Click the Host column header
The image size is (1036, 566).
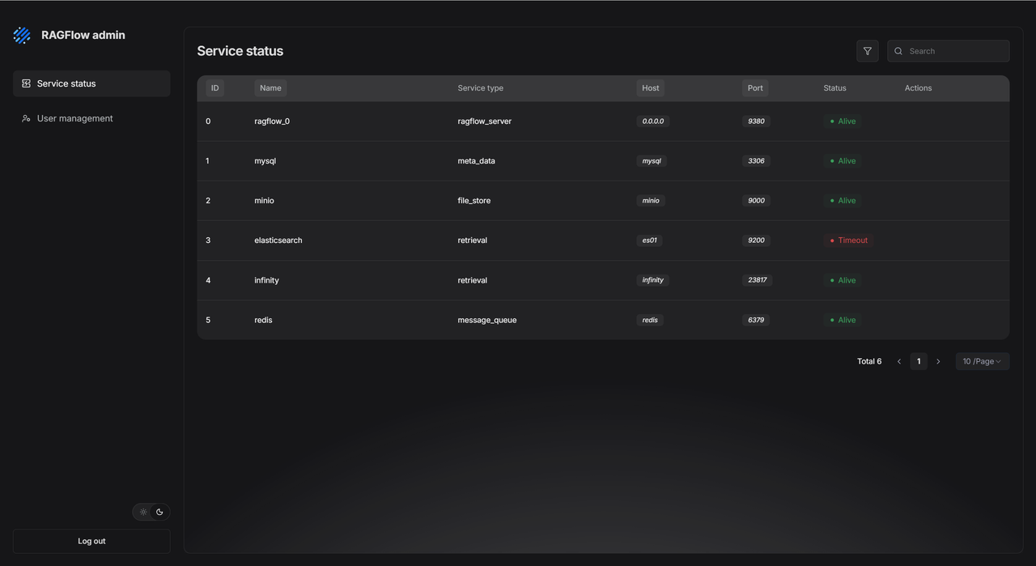pos(651,88)
